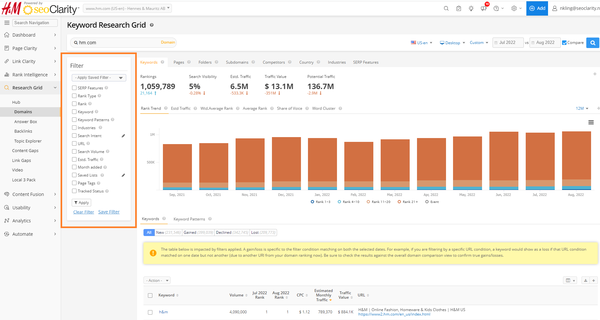Click the pencil edit icon beside Search Intent
The height and width of the screenshot is (320, 600).
click(123, 136)
